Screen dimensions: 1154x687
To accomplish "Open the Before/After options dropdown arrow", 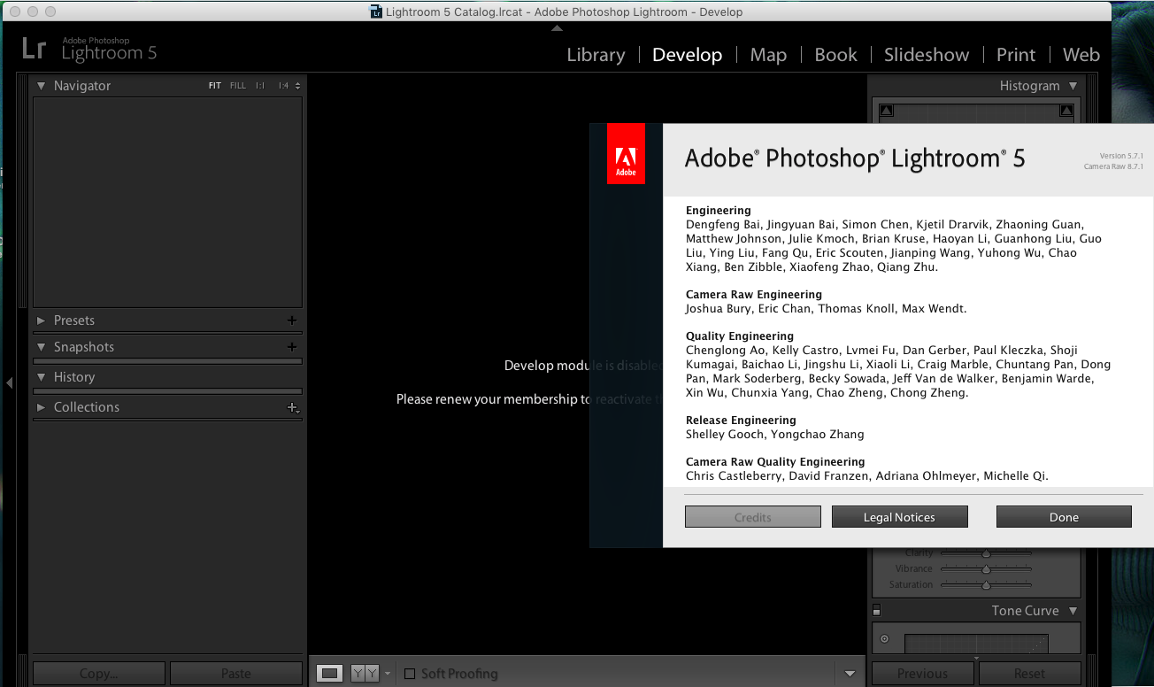I will (x=387, y=675).
